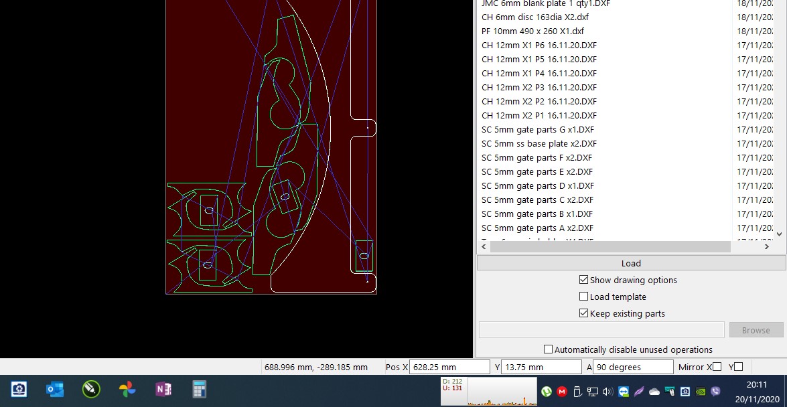Image resolution: width=787 pixels, height=407 pixels.
Task: Open network status tray icon
Action: coord(593,392)
